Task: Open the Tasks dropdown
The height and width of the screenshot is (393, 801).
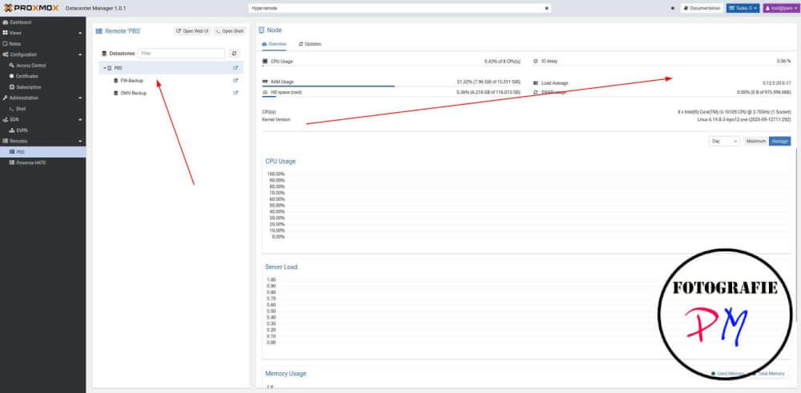Action: [x=743, y=8]
